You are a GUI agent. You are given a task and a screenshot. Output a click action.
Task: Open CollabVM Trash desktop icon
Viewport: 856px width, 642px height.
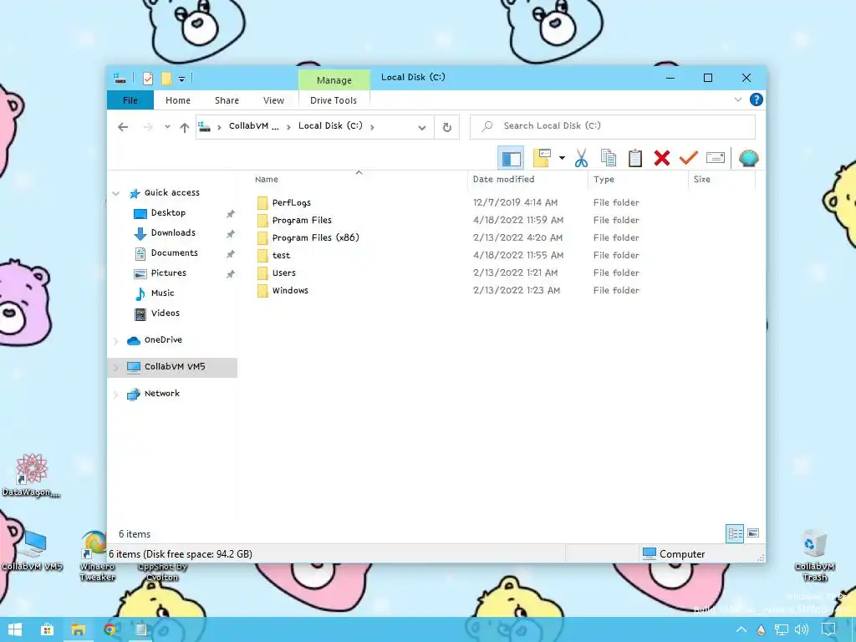point(814,555)
